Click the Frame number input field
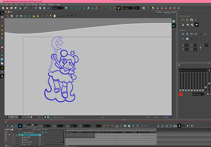 pyautogui.click(x=47, y=126)
